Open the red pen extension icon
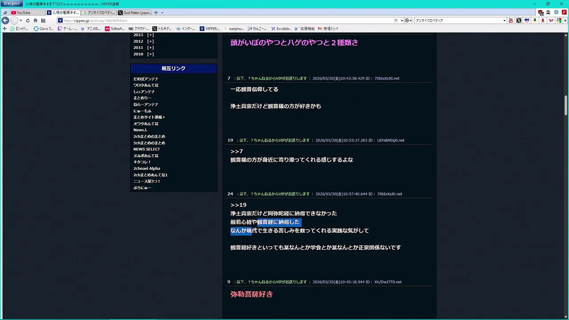The image size is (569, 320). [564, 12]
